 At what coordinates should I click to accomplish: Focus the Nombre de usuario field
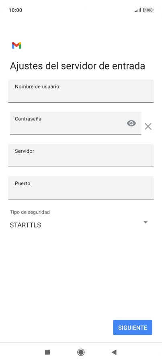click(x=81, y=91)
